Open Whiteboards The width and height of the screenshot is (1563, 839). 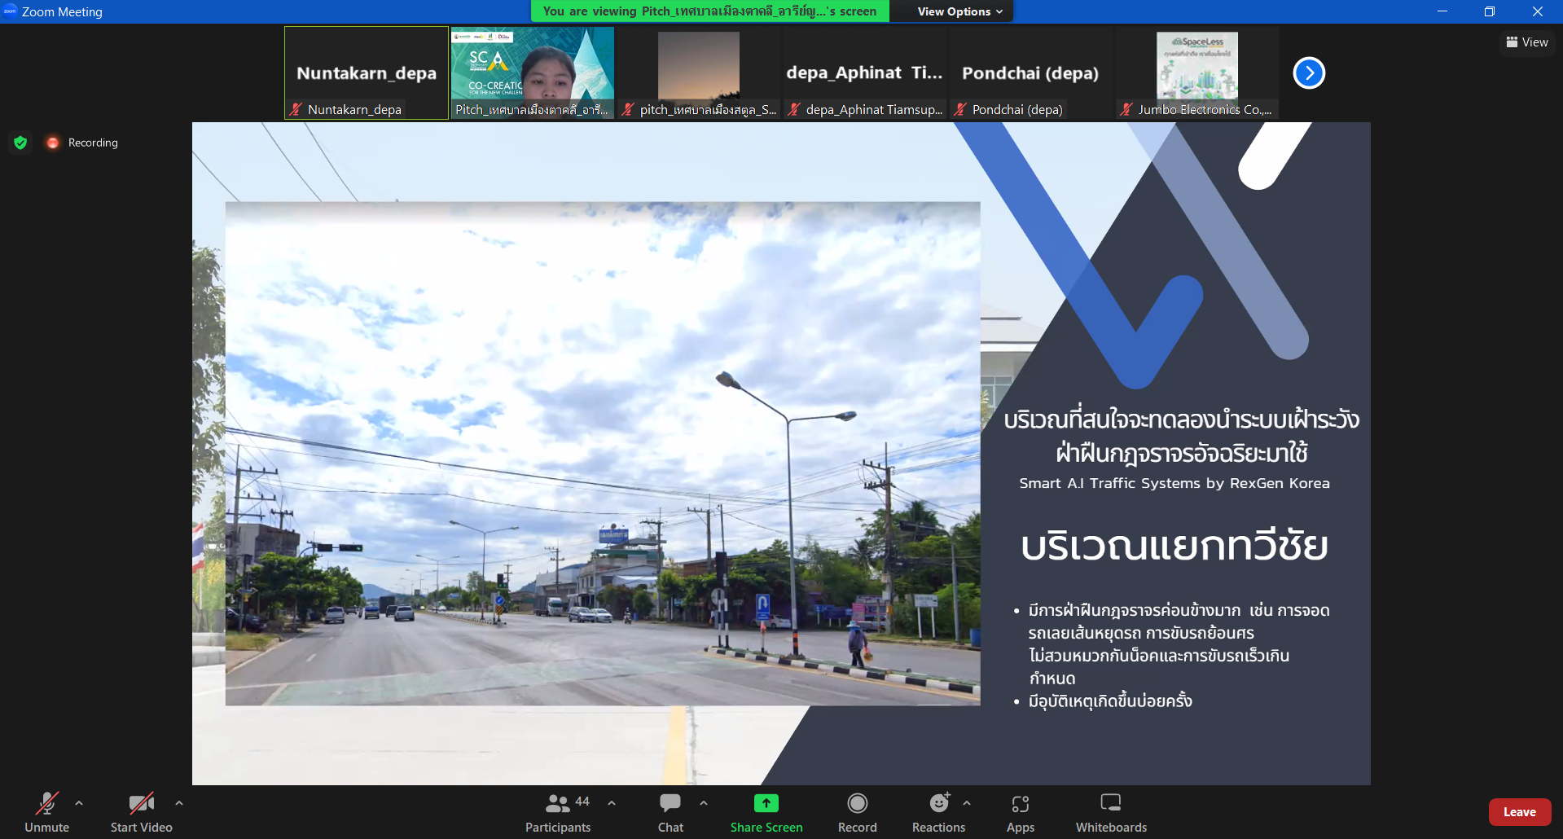click(x=1111, y=812)
